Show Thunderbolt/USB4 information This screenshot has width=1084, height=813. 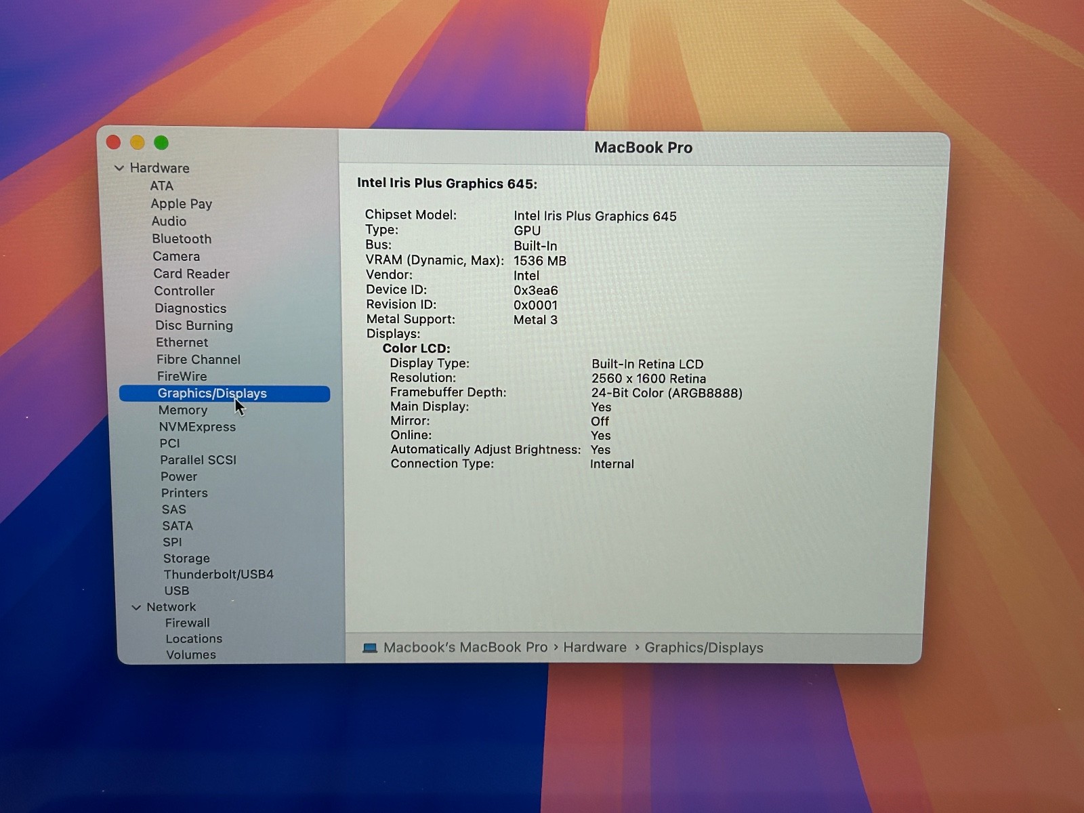[218, 575]
